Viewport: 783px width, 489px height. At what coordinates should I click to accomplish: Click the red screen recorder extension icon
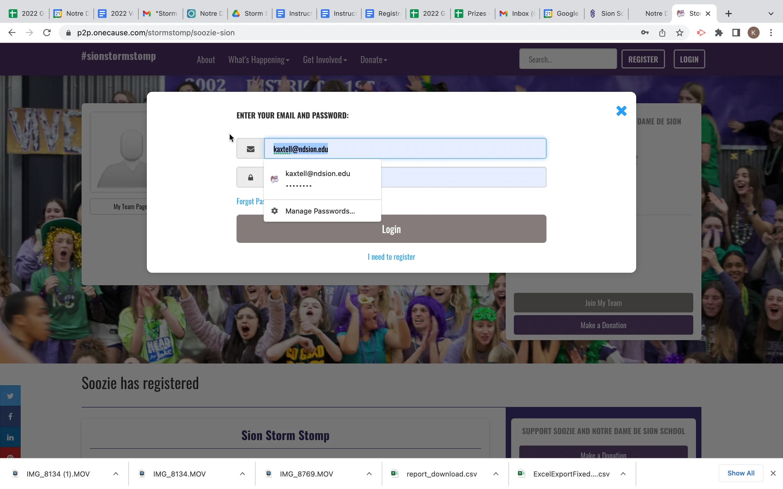[x=701, y=33]
